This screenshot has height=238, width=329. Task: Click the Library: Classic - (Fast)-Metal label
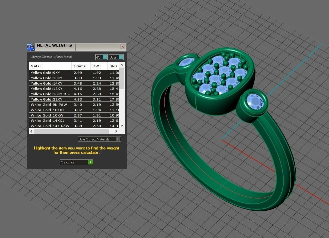pos(51,57)
